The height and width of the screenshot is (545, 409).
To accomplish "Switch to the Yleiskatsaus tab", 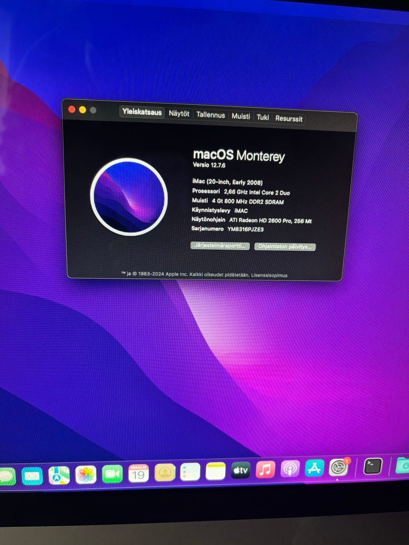I will pyautogui.click(x=142, y=112).
